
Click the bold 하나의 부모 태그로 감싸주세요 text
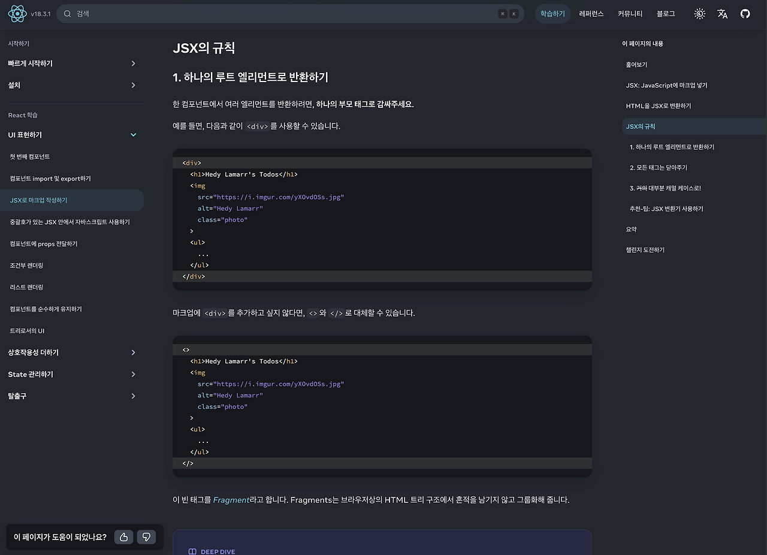point(365,104)
